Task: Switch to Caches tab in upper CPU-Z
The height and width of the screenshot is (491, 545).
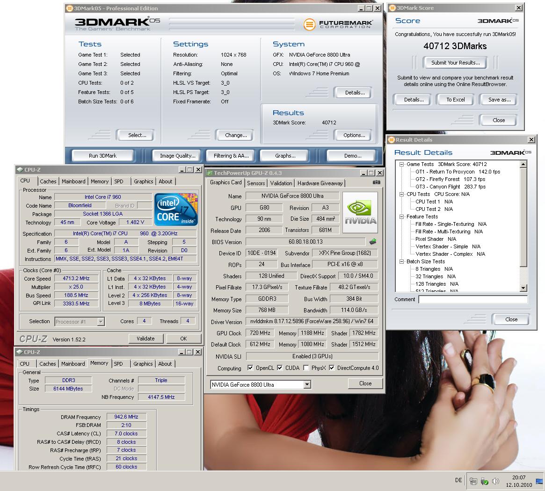Action: (x=48, y=181)
